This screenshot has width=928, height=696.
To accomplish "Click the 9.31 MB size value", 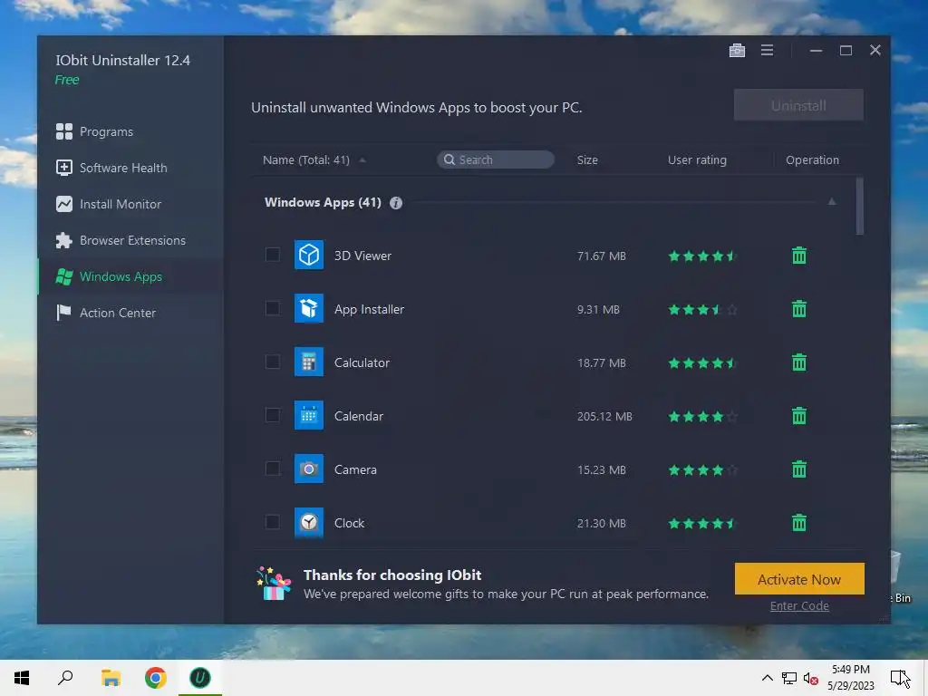I will click(x=598, y=309).
